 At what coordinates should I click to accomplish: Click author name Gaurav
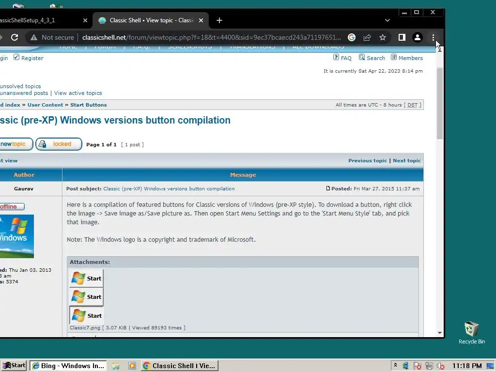pos(24,189)
